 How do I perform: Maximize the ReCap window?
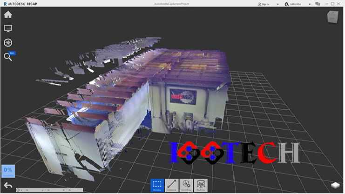tap(332, 4)
